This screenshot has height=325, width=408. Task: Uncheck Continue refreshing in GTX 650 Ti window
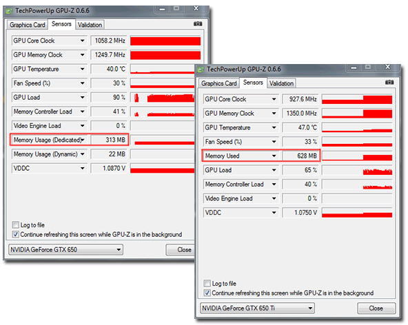207,293
